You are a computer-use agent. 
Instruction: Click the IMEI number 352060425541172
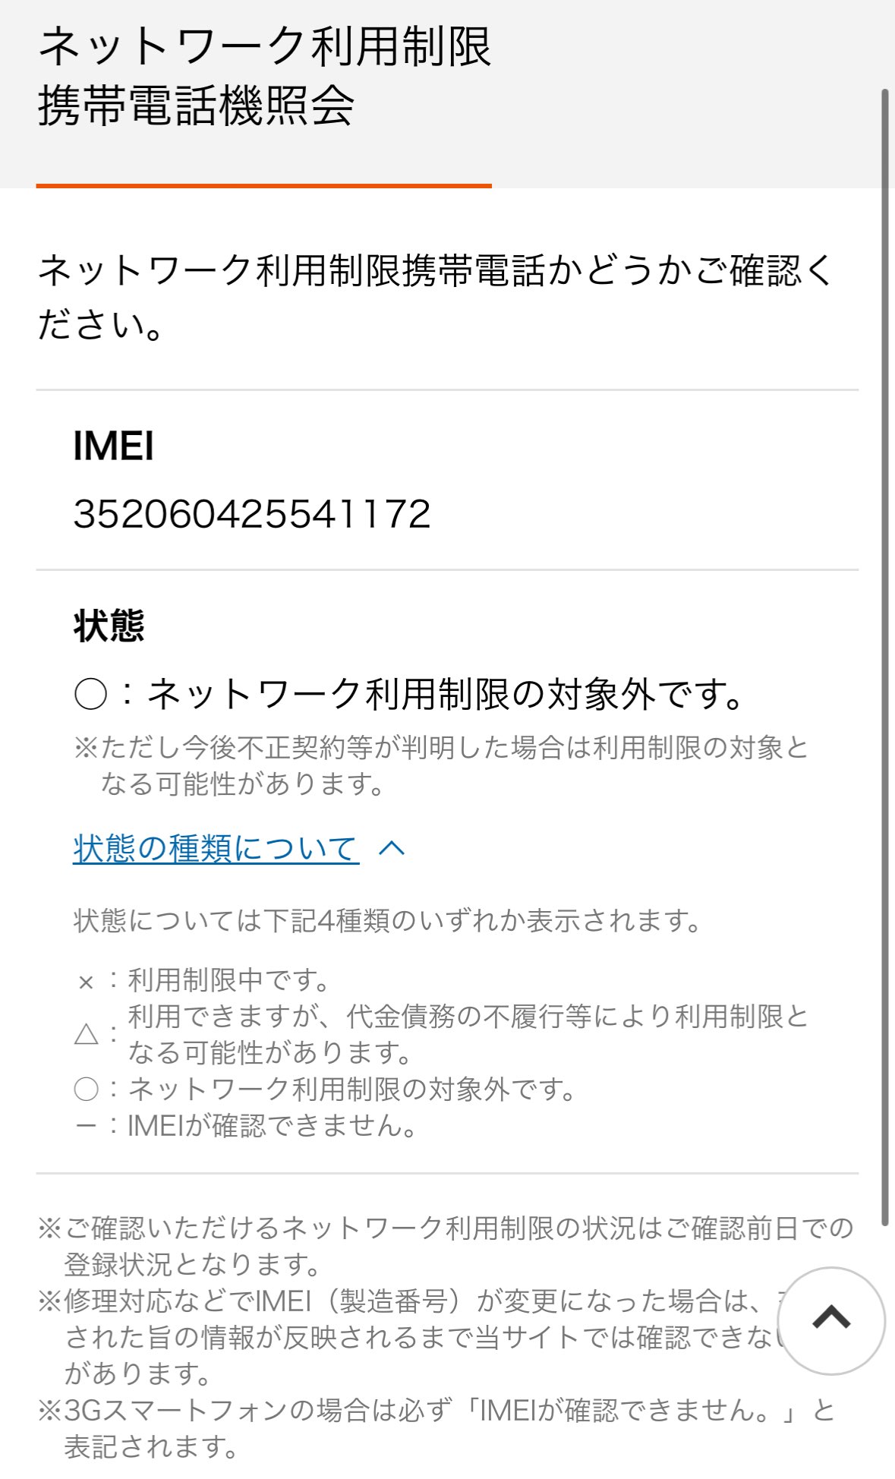point(252,514)
